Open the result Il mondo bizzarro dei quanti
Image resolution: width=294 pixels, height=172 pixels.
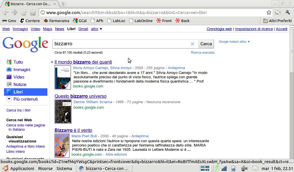pos(83,62)
